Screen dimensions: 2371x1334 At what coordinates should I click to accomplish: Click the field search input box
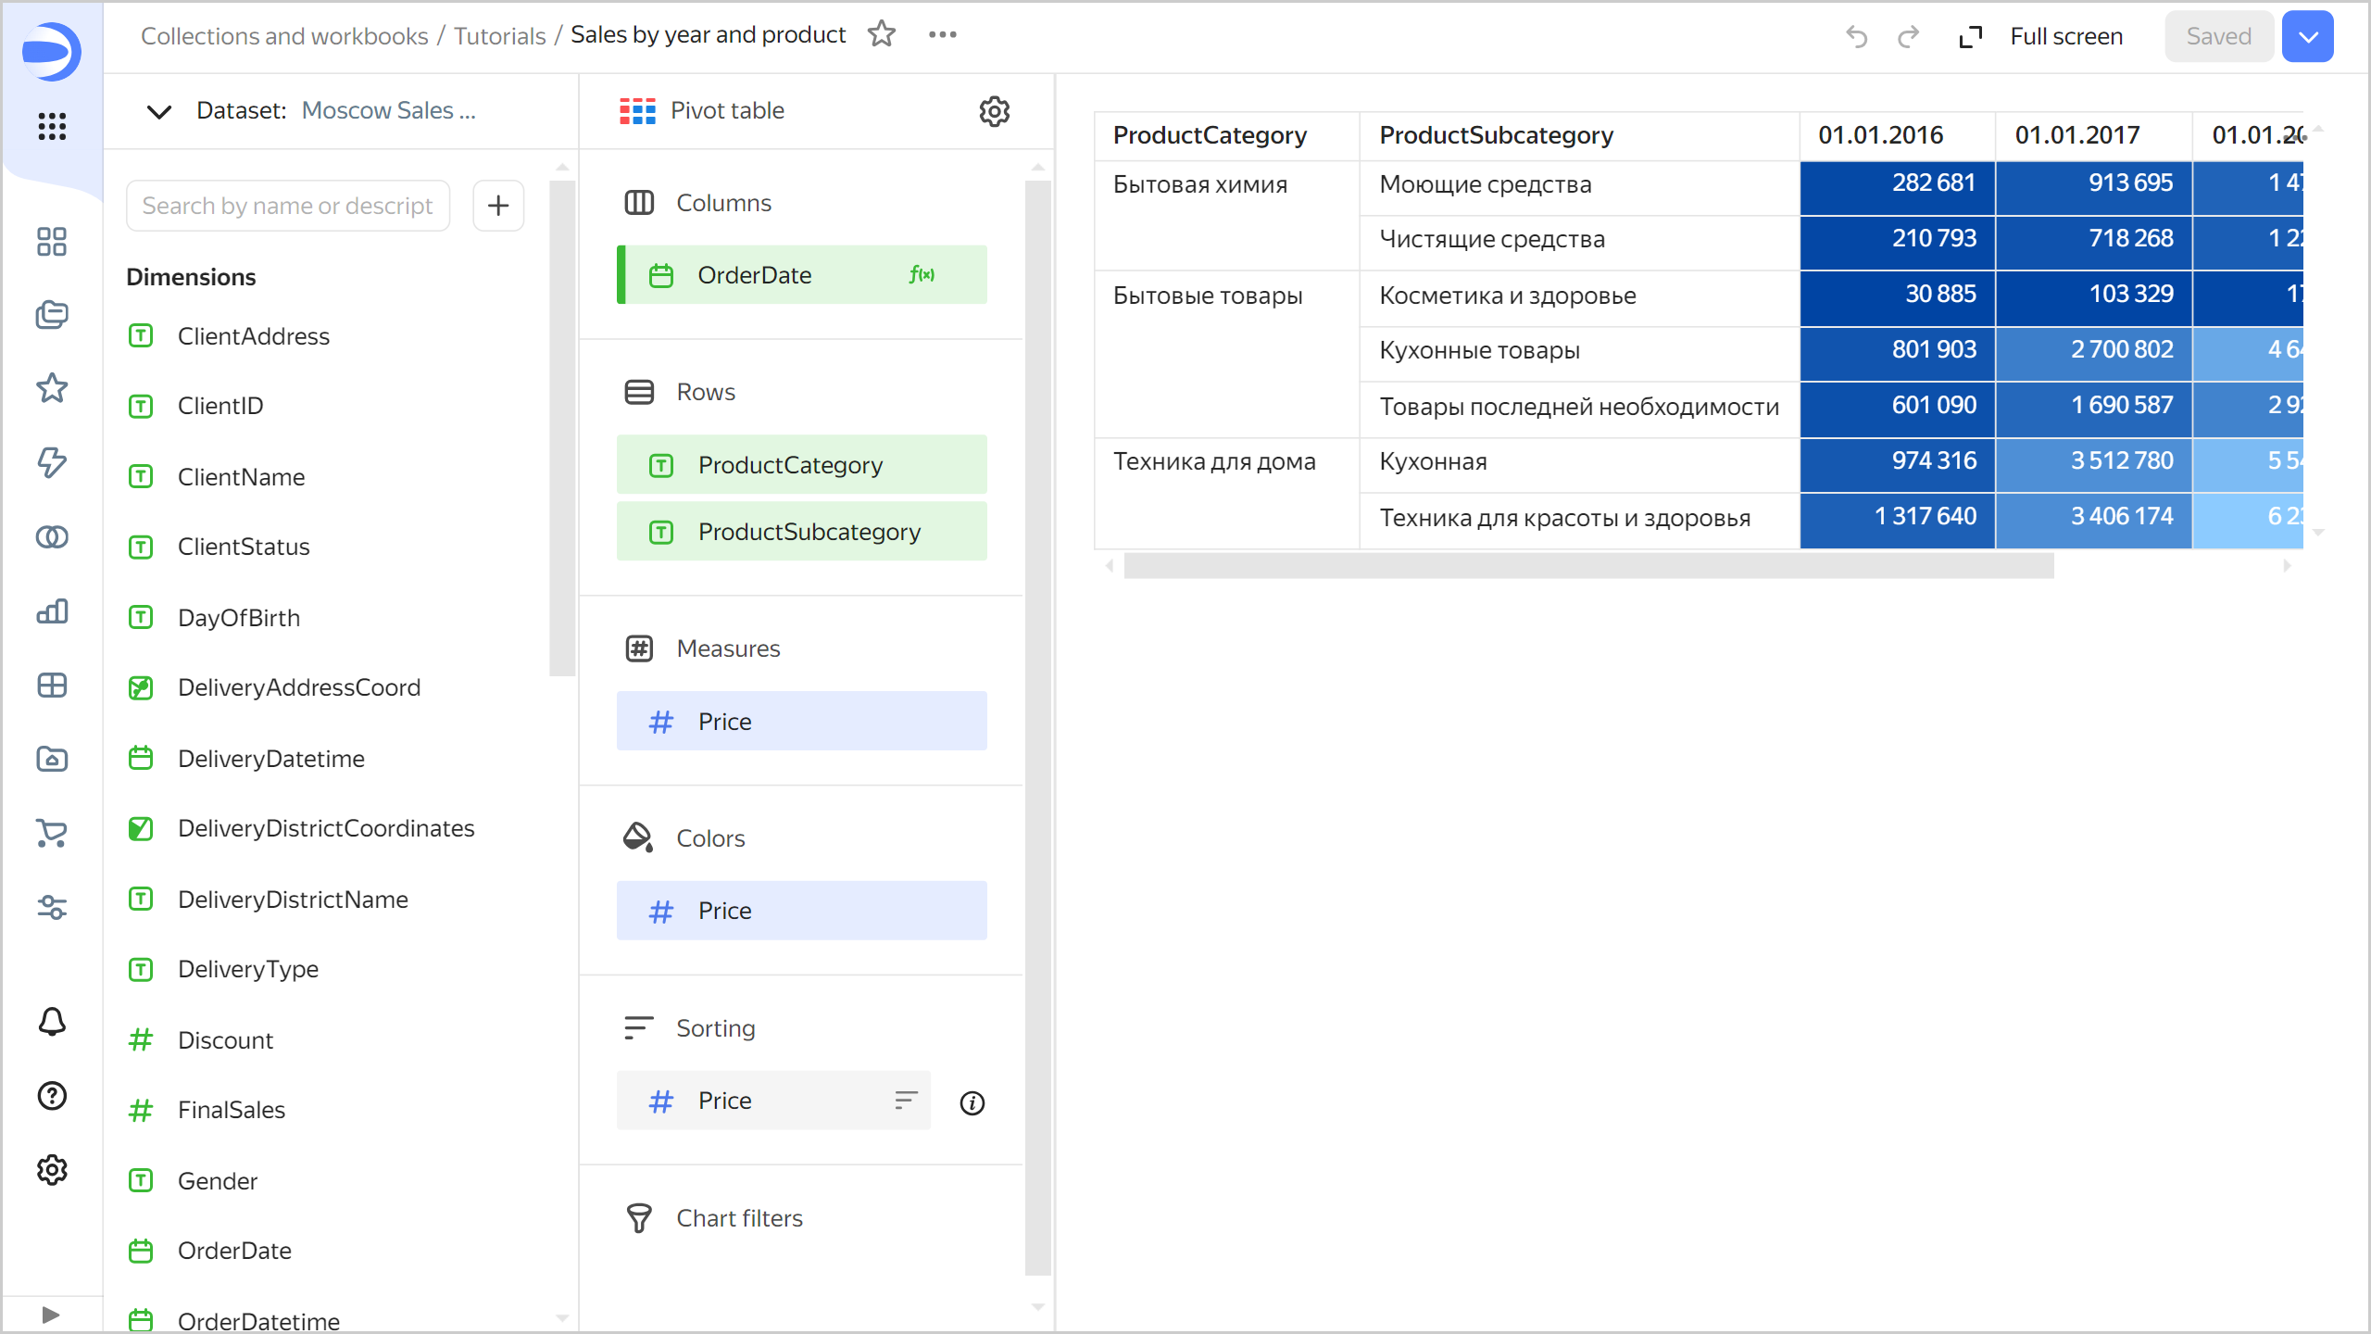288,206
